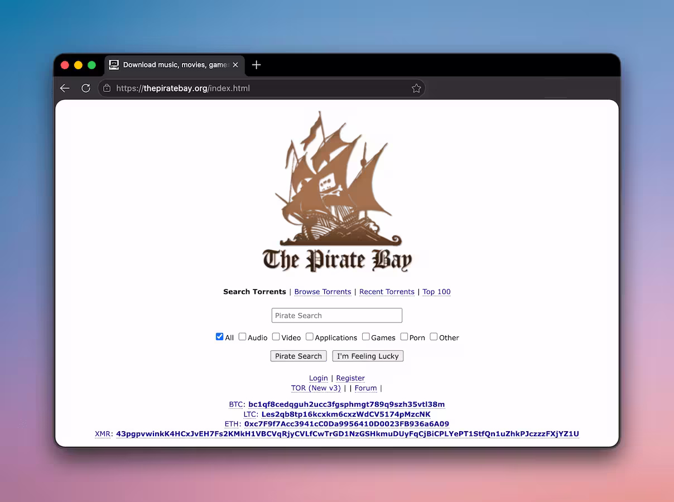Open Recent Torrents link
The width and height of the screenshot is (674, 502).
(x=387, y=292)
